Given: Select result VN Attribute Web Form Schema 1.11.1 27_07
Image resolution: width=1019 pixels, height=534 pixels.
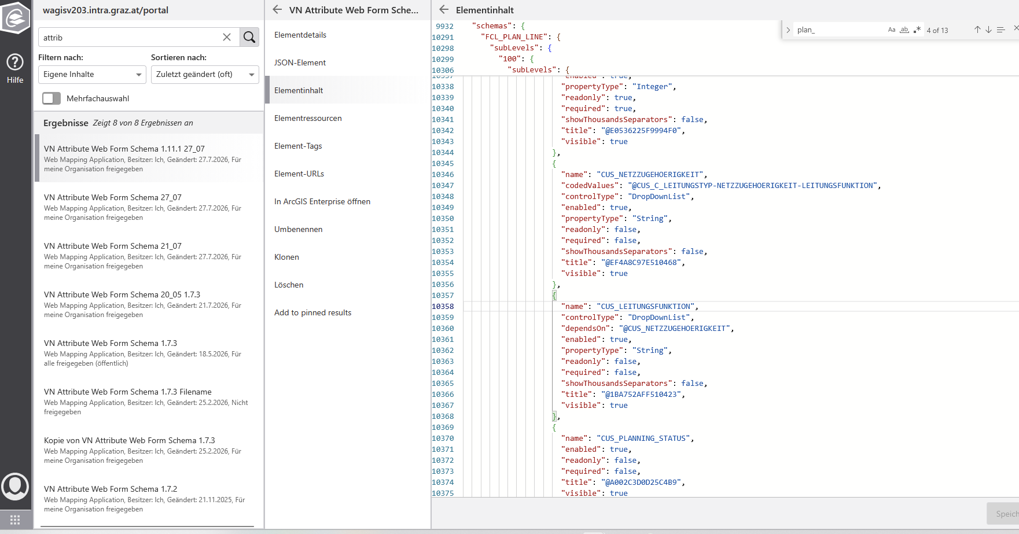Looking at the screenshot, I should coord(148,159).
